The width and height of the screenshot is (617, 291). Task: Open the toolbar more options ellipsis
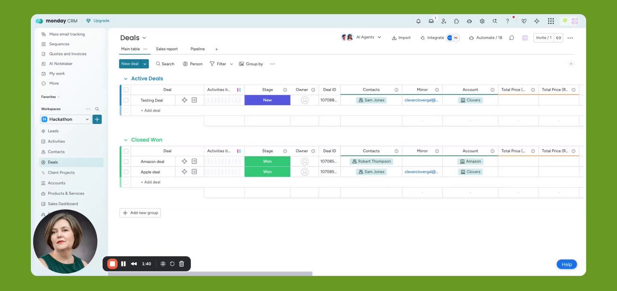[273, 64]
